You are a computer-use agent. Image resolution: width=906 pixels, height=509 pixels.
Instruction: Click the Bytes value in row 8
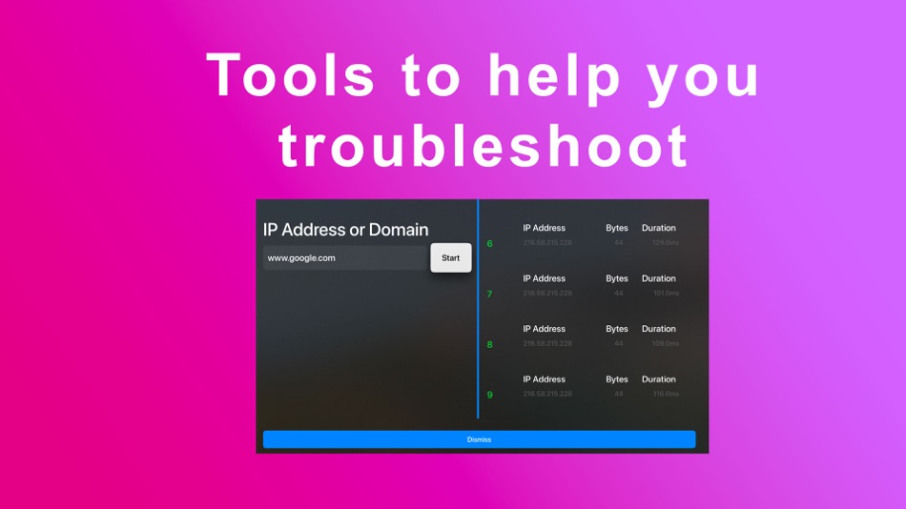click(618, 343)
